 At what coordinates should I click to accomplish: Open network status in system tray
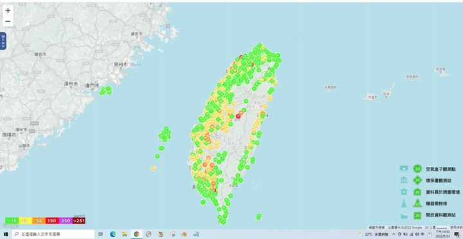coord(412,234)
